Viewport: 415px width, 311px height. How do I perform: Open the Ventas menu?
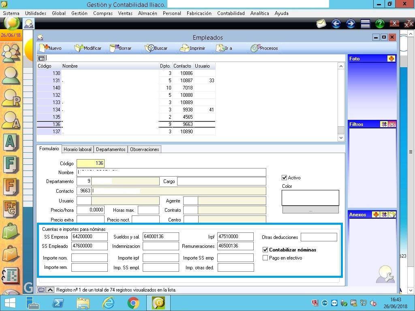(125, 13)
